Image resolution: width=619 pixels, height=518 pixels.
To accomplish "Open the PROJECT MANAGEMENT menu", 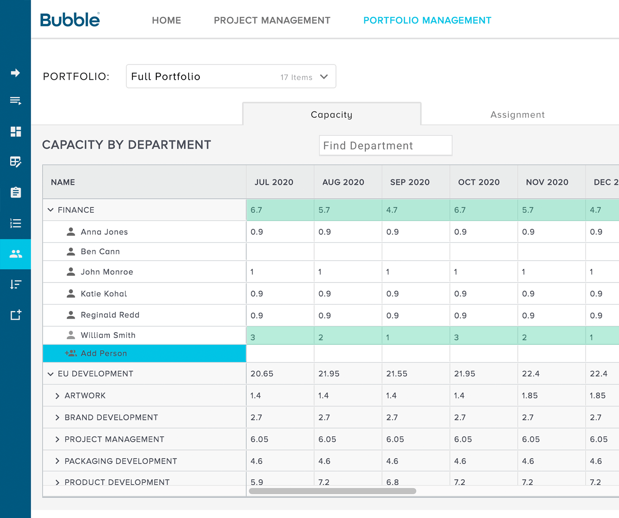I will [x=272, y=20].
